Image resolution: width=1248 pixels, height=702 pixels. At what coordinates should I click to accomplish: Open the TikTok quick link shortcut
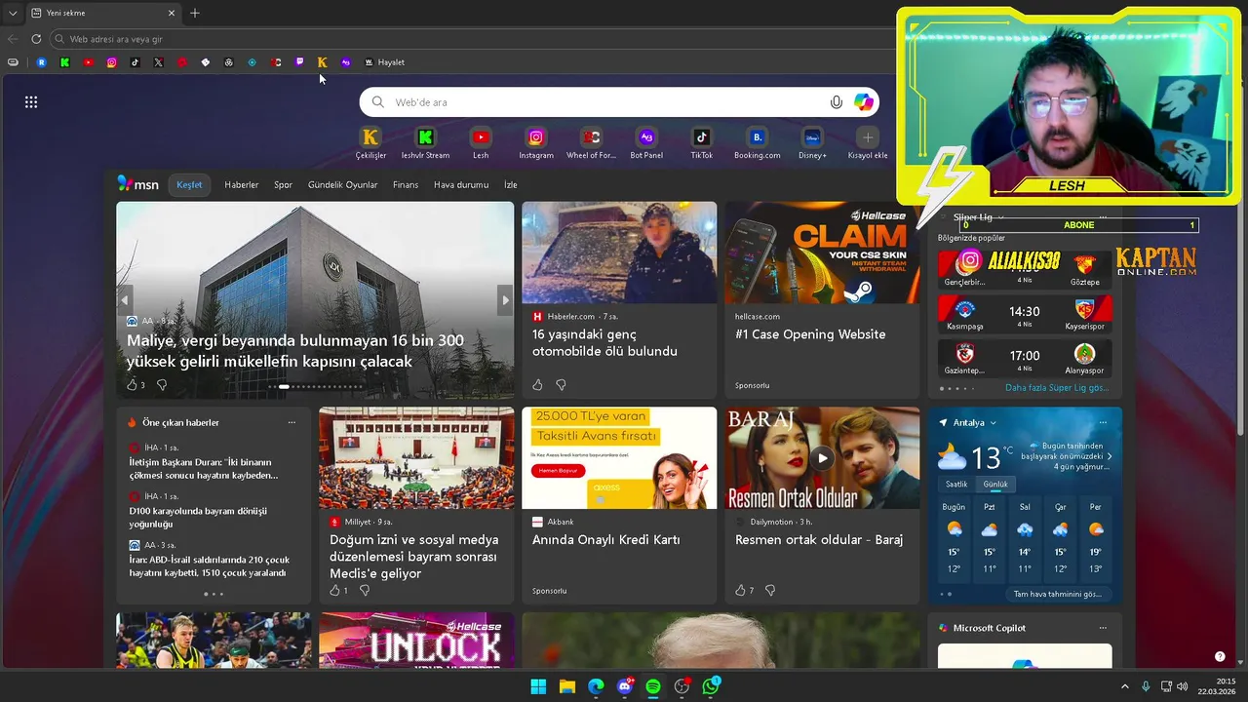pos(702,142)
